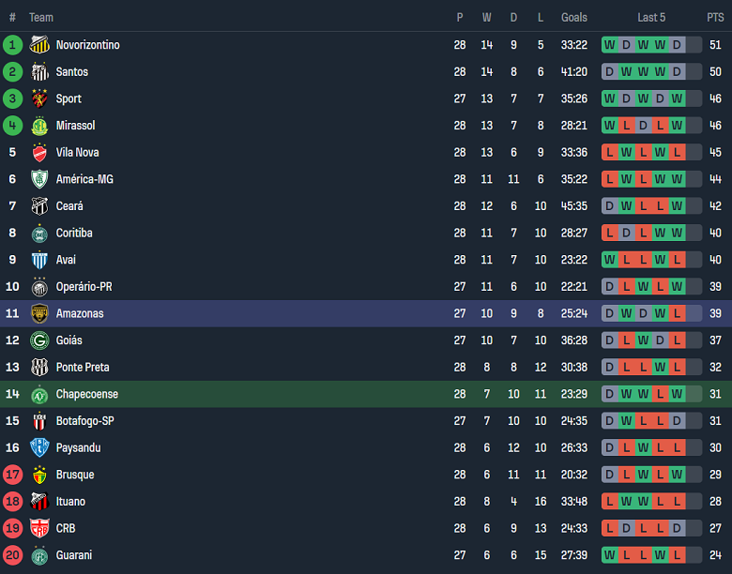This screenshot has width=732, height=574.
Task: Click the Novorizontino team crest icon
Action: click(39, 45)
